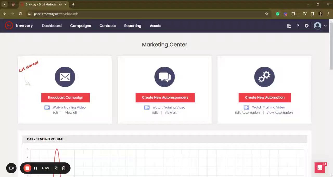Watch Training Video for Broadcast Campaign
Image resolution: width=333 pixels, height=177 pixels.
tap(69, 108)
